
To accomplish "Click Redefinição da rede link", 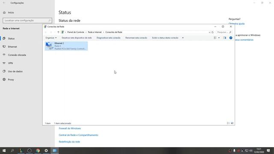I will pos(69,142).
